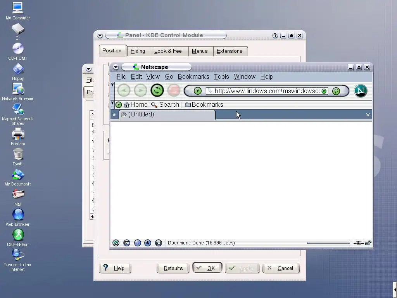
Task: Click the green Search magnifier beside the URL
Action: coord(336,91)
